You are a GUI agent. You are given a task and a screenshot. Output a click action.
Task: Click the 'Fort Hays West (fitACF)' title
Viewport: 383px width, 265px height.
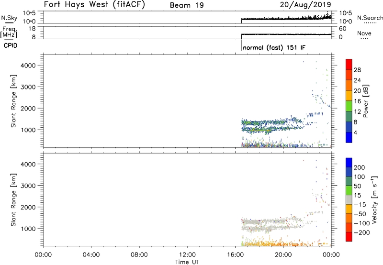point(94,5)
